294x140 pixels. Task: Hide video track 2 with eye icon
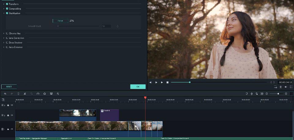click(x=12, y=115)
